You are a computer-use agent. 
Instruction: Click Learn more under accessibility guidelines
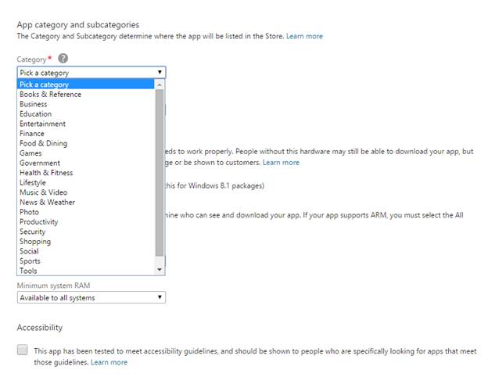[x=109, y=362]
